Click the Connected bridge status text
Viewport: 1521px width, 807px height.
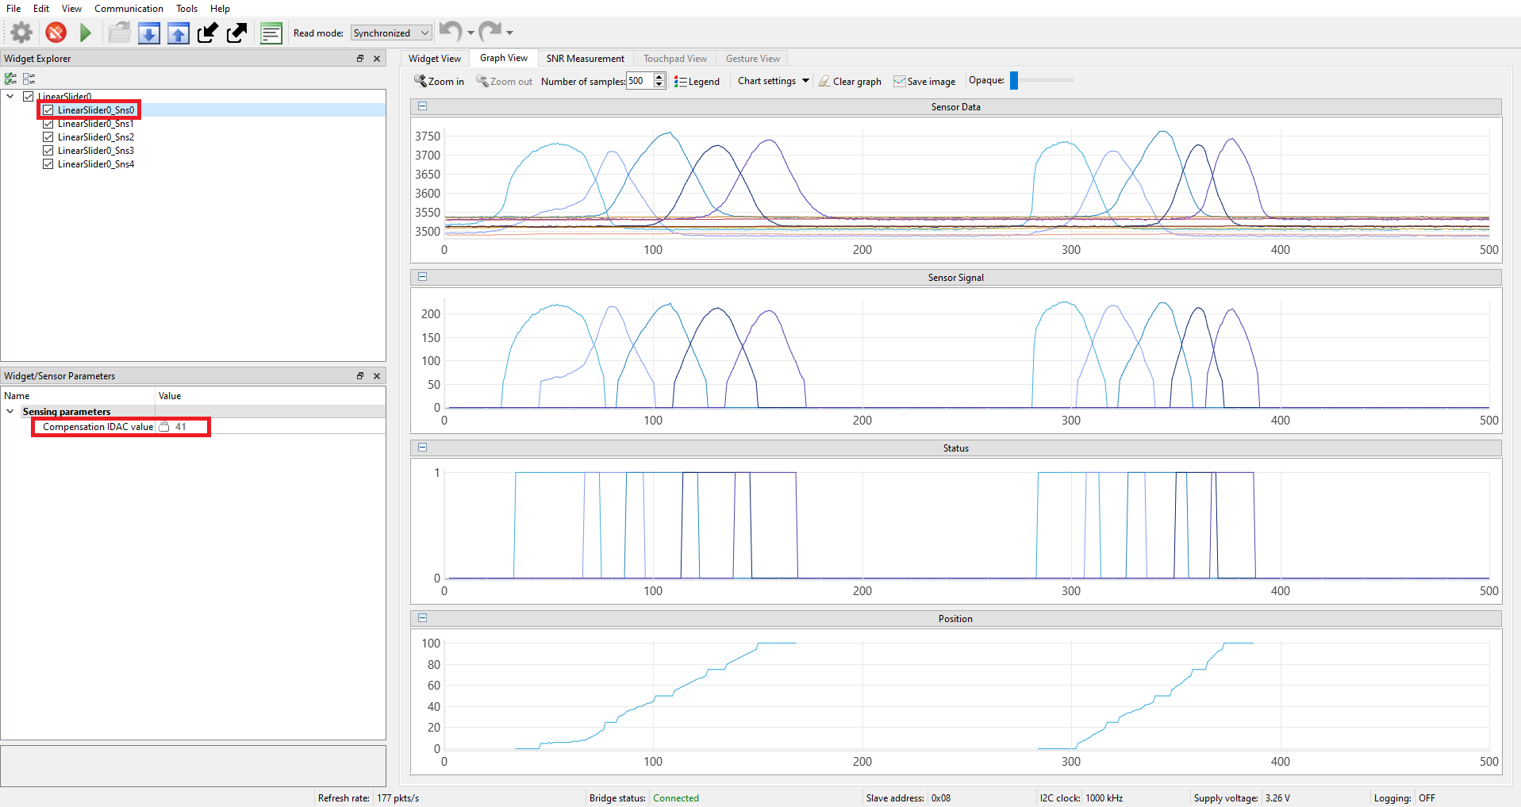pyautogui.click(x=676, y=798)
